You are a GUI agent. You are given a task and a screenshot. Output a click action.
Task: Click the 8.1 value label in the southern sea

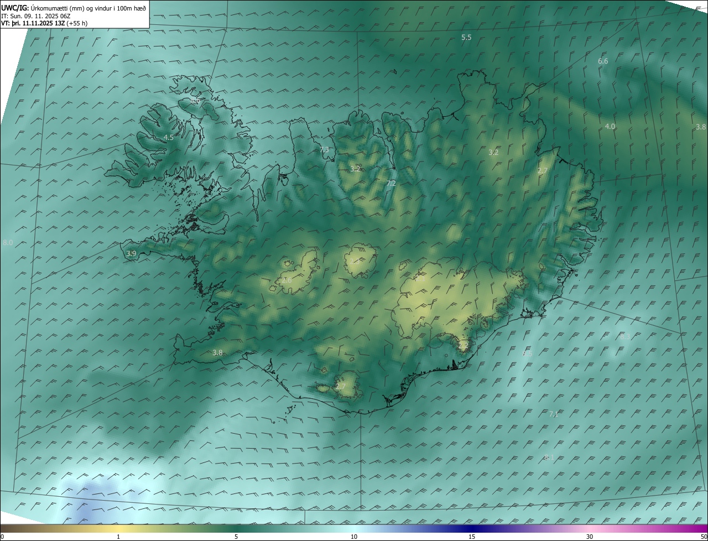pos(549,457)
